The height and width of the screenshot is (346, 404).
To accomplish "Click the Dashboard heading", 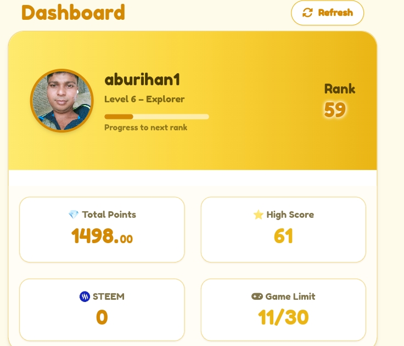I will click(x=73, y=13).
